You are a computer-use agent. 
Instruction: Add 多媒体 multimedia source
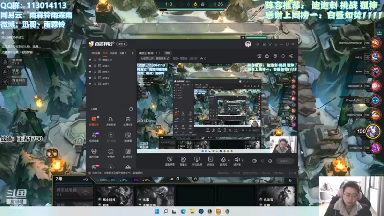(211, 161)
